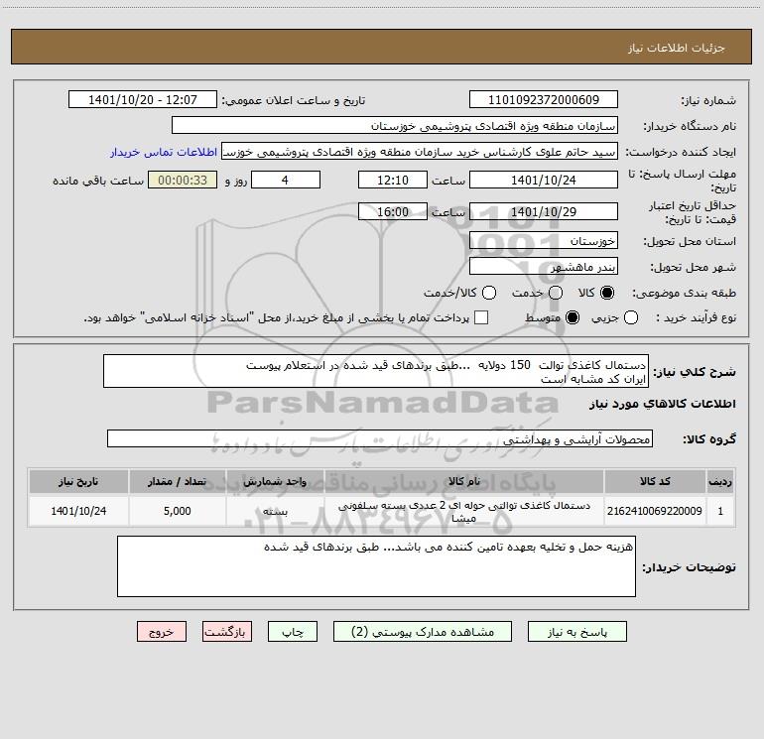Click product code cell 2162410069220009
764x739 pixels.
click(x=655, y=511)
